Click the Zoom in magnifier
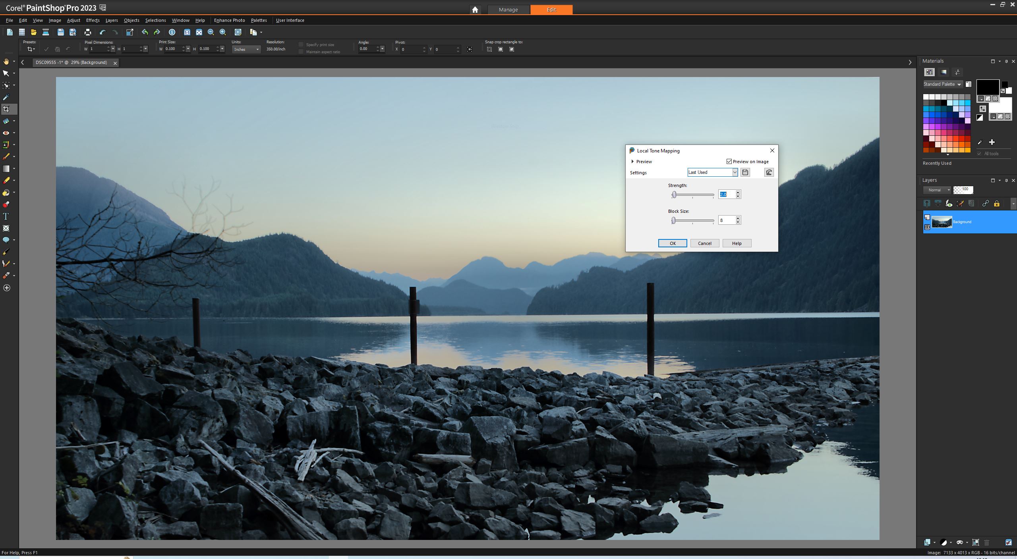This screenshot has height=559, width=1017. pos(223,32)
